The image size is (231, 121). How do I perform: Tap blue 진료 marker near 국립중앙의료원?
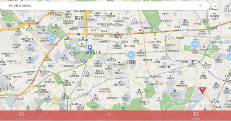tap(195, 44)
